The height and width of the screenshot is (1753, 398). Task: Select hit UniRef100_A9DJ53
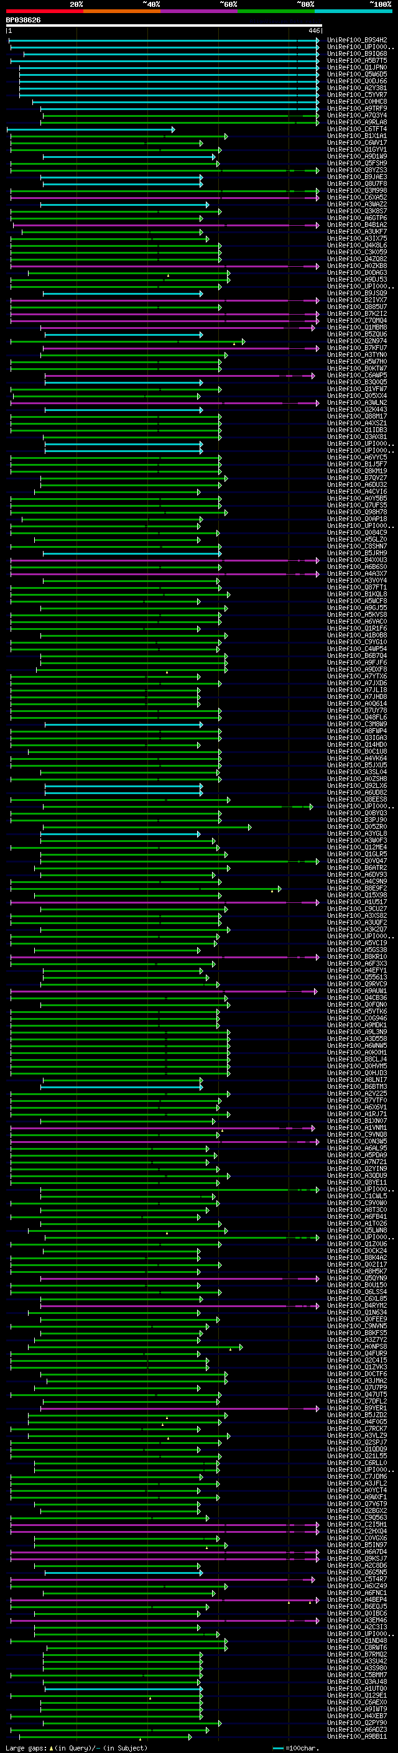pos(357,280)
